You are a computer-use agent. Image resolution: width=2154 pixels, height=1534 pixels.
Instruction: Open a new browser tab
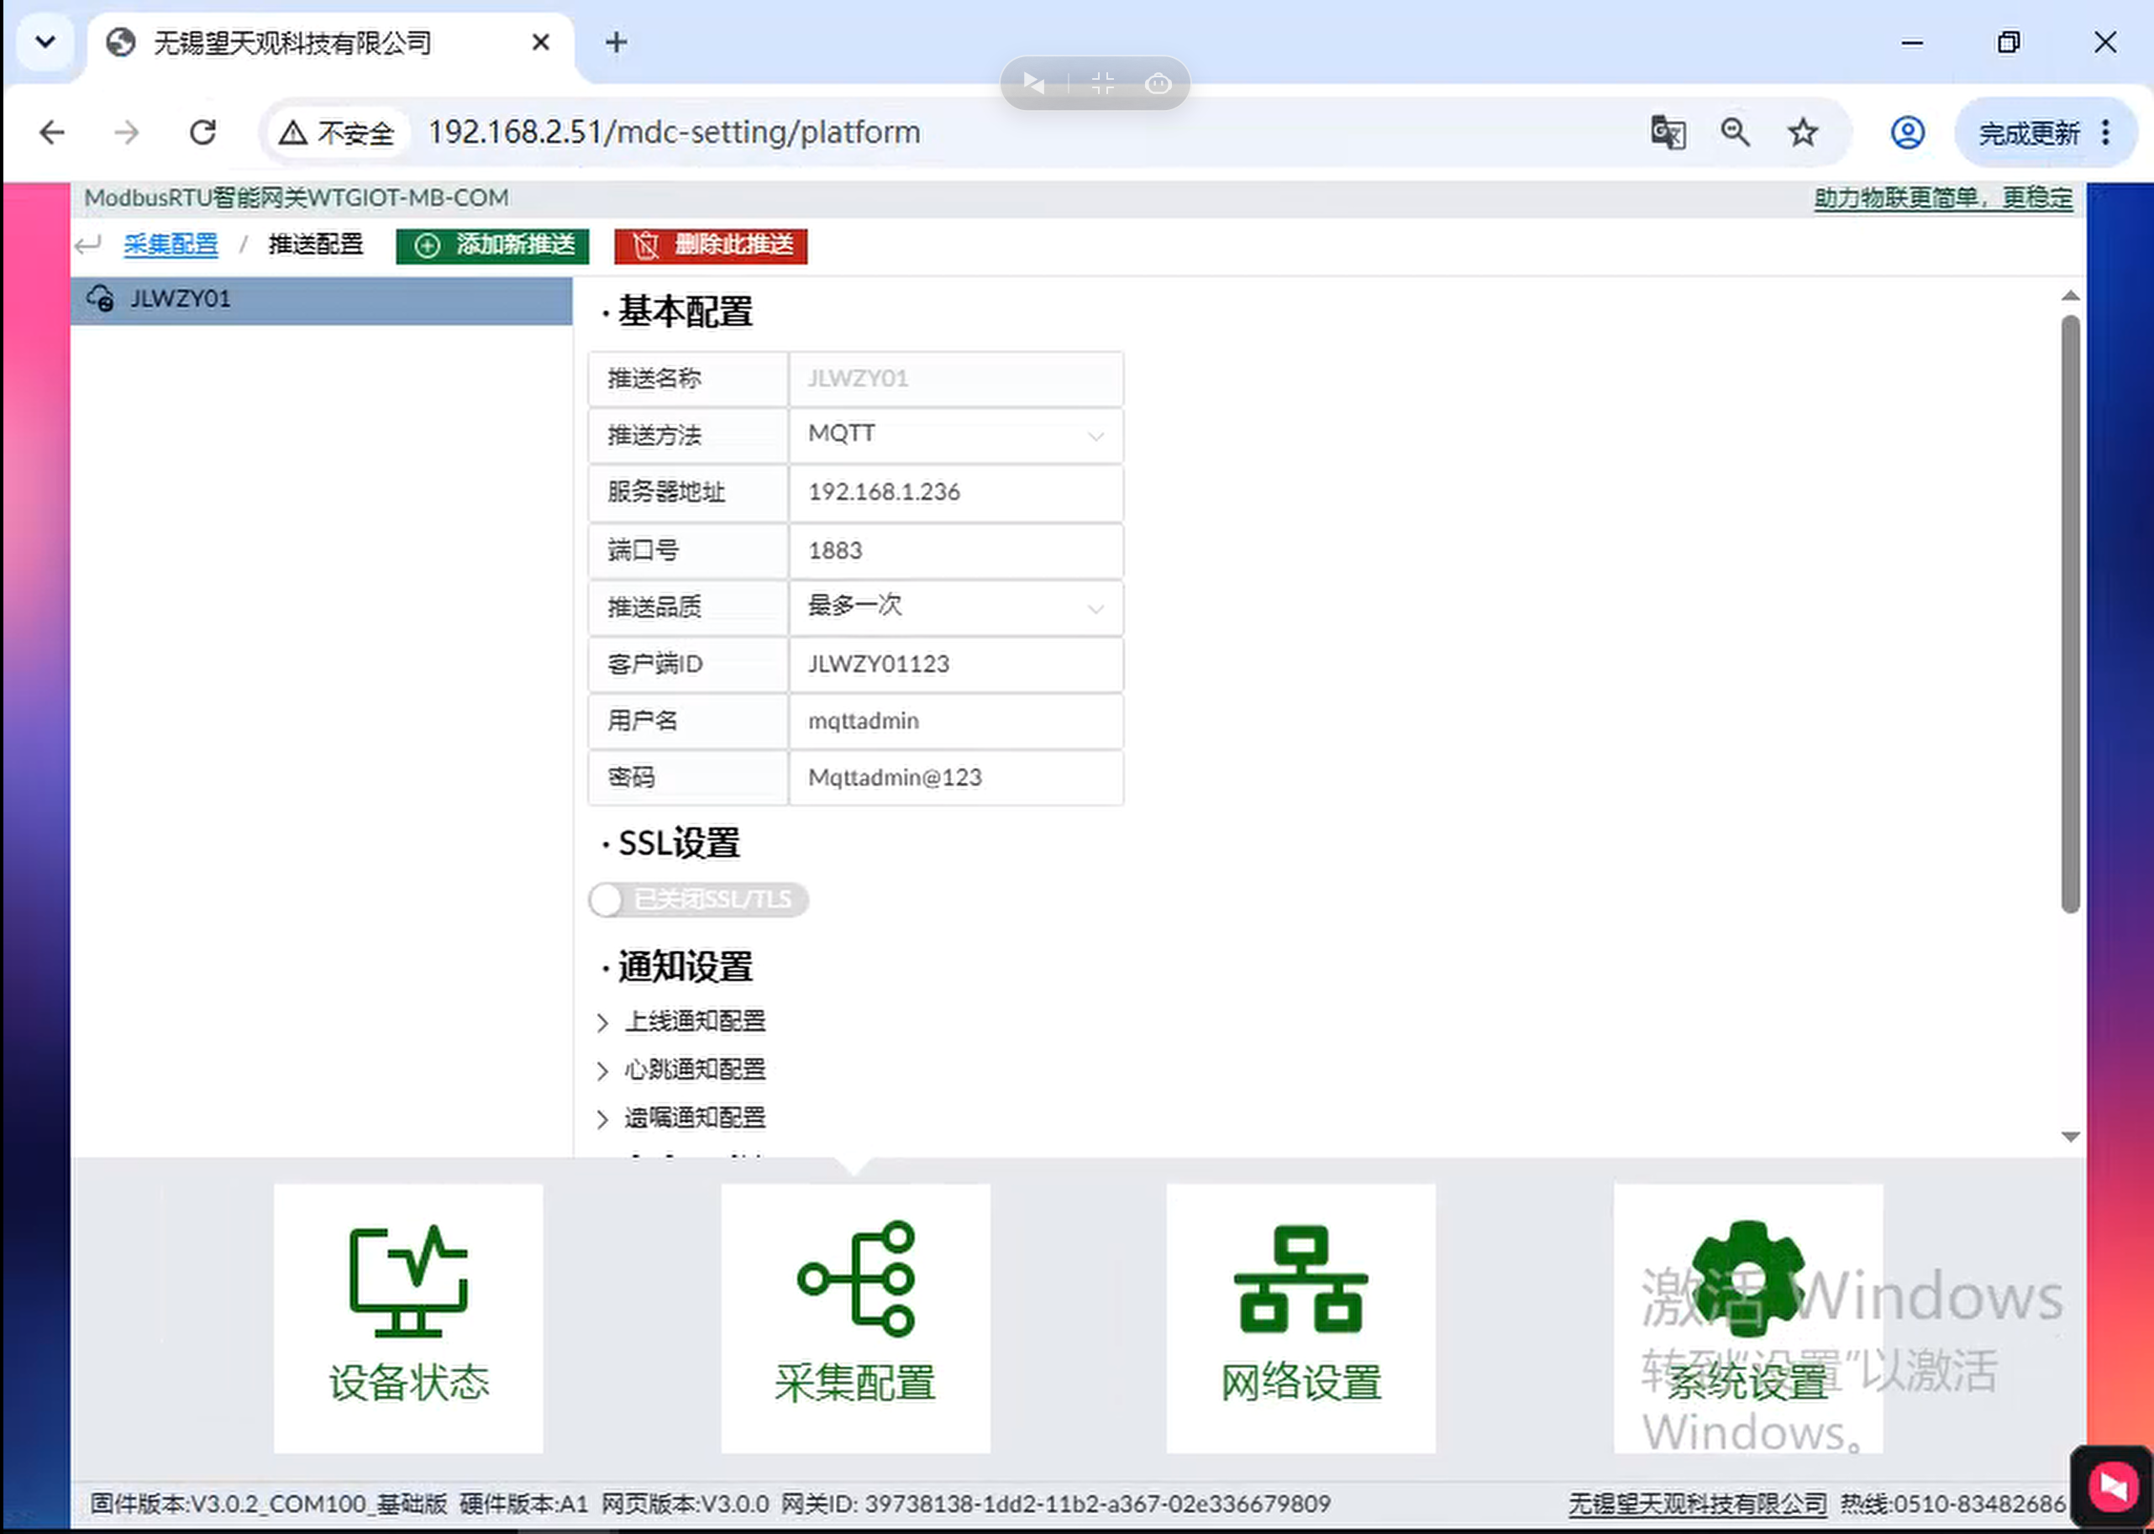click(617, 43)
